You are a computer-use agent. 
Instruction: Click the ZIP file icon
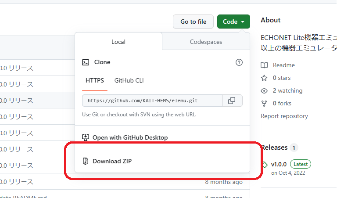86,161
